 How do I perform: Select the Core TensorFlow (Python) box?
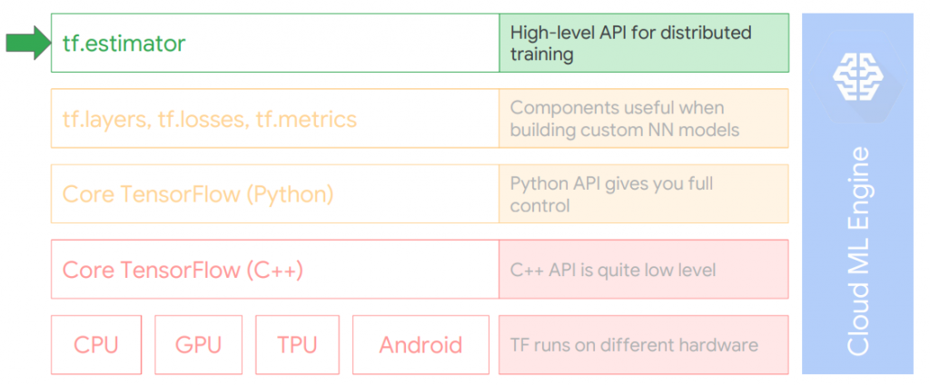click(275, 194)
